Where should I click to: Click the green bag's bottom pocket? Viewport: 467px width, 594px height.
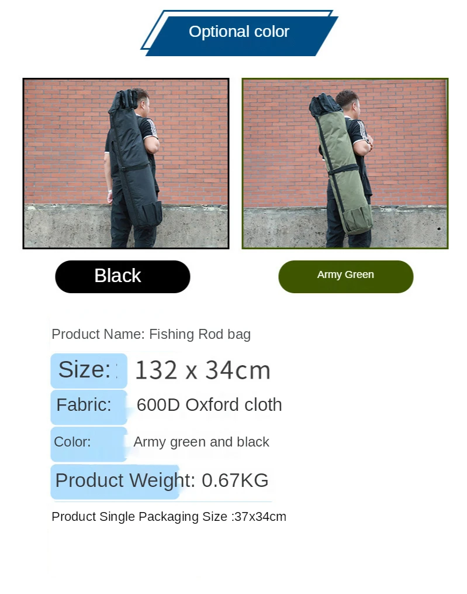click(359, 219)
